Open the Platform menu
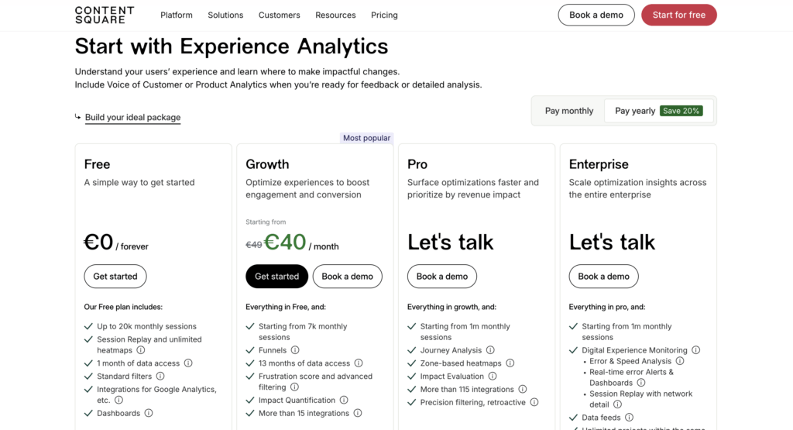Viewport: 793px width, 430px height. pyautogui.click(x=177, y=15)
